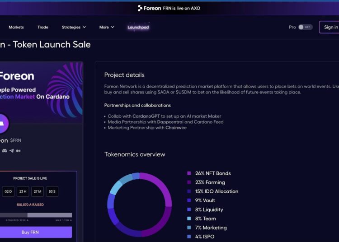Open Foreon's Medium link icon
The width and height of the screenshot is (339, 242).
point(19,151)
